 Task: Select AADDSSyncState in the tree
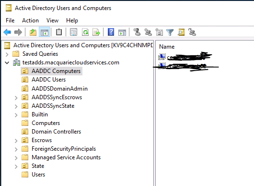53,106
